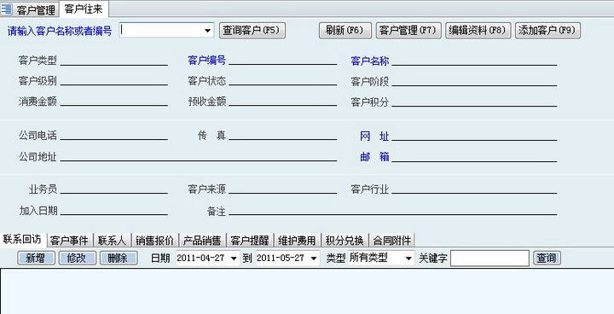Click the 客户编号 link label
Viewport: 614px width, 314px height.
pos(206,61)
